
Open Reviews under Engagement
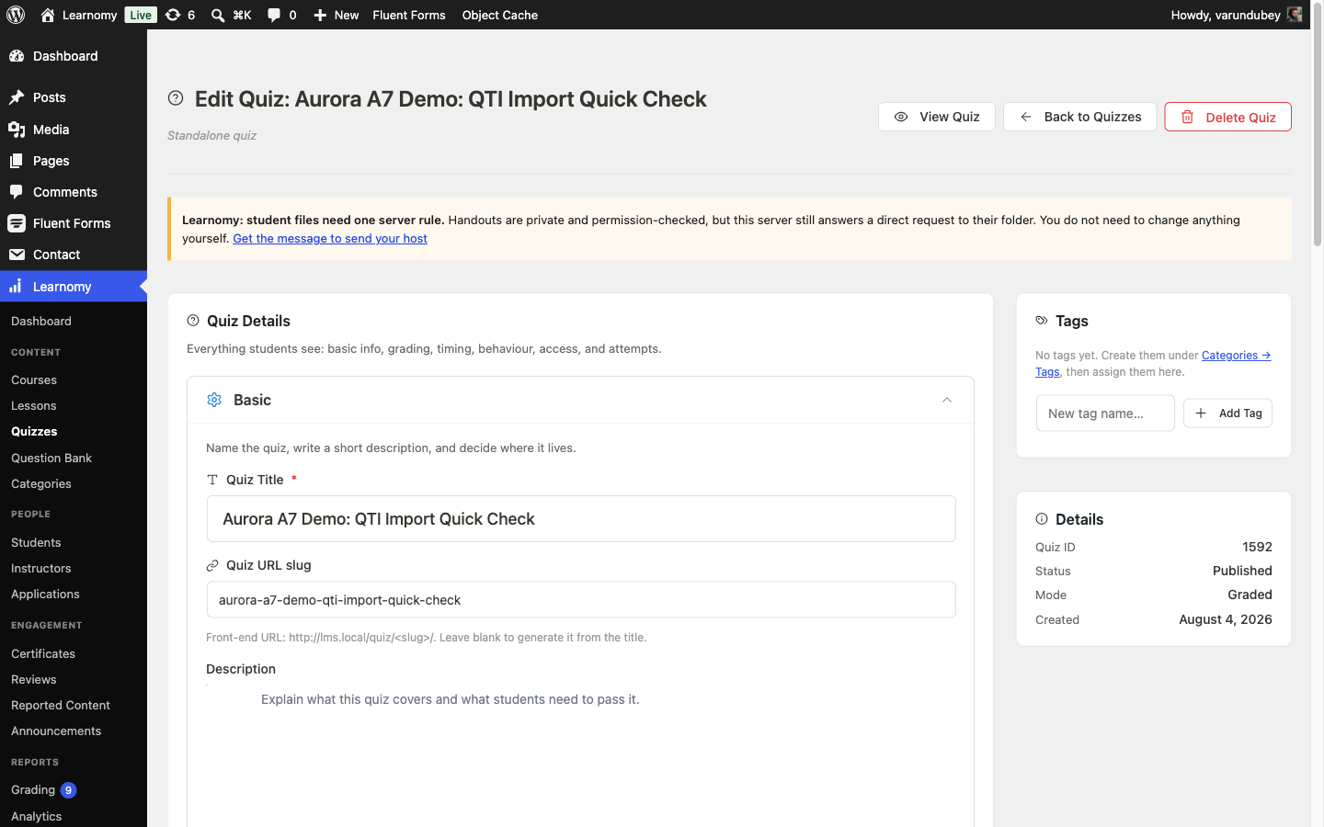click(x=34, y=679)
